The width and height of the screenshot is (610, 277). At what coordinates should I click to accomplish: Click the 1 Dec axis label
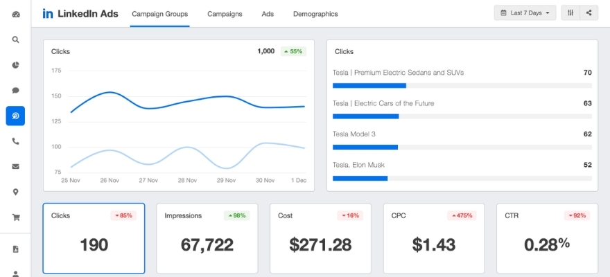click(298, 180)
